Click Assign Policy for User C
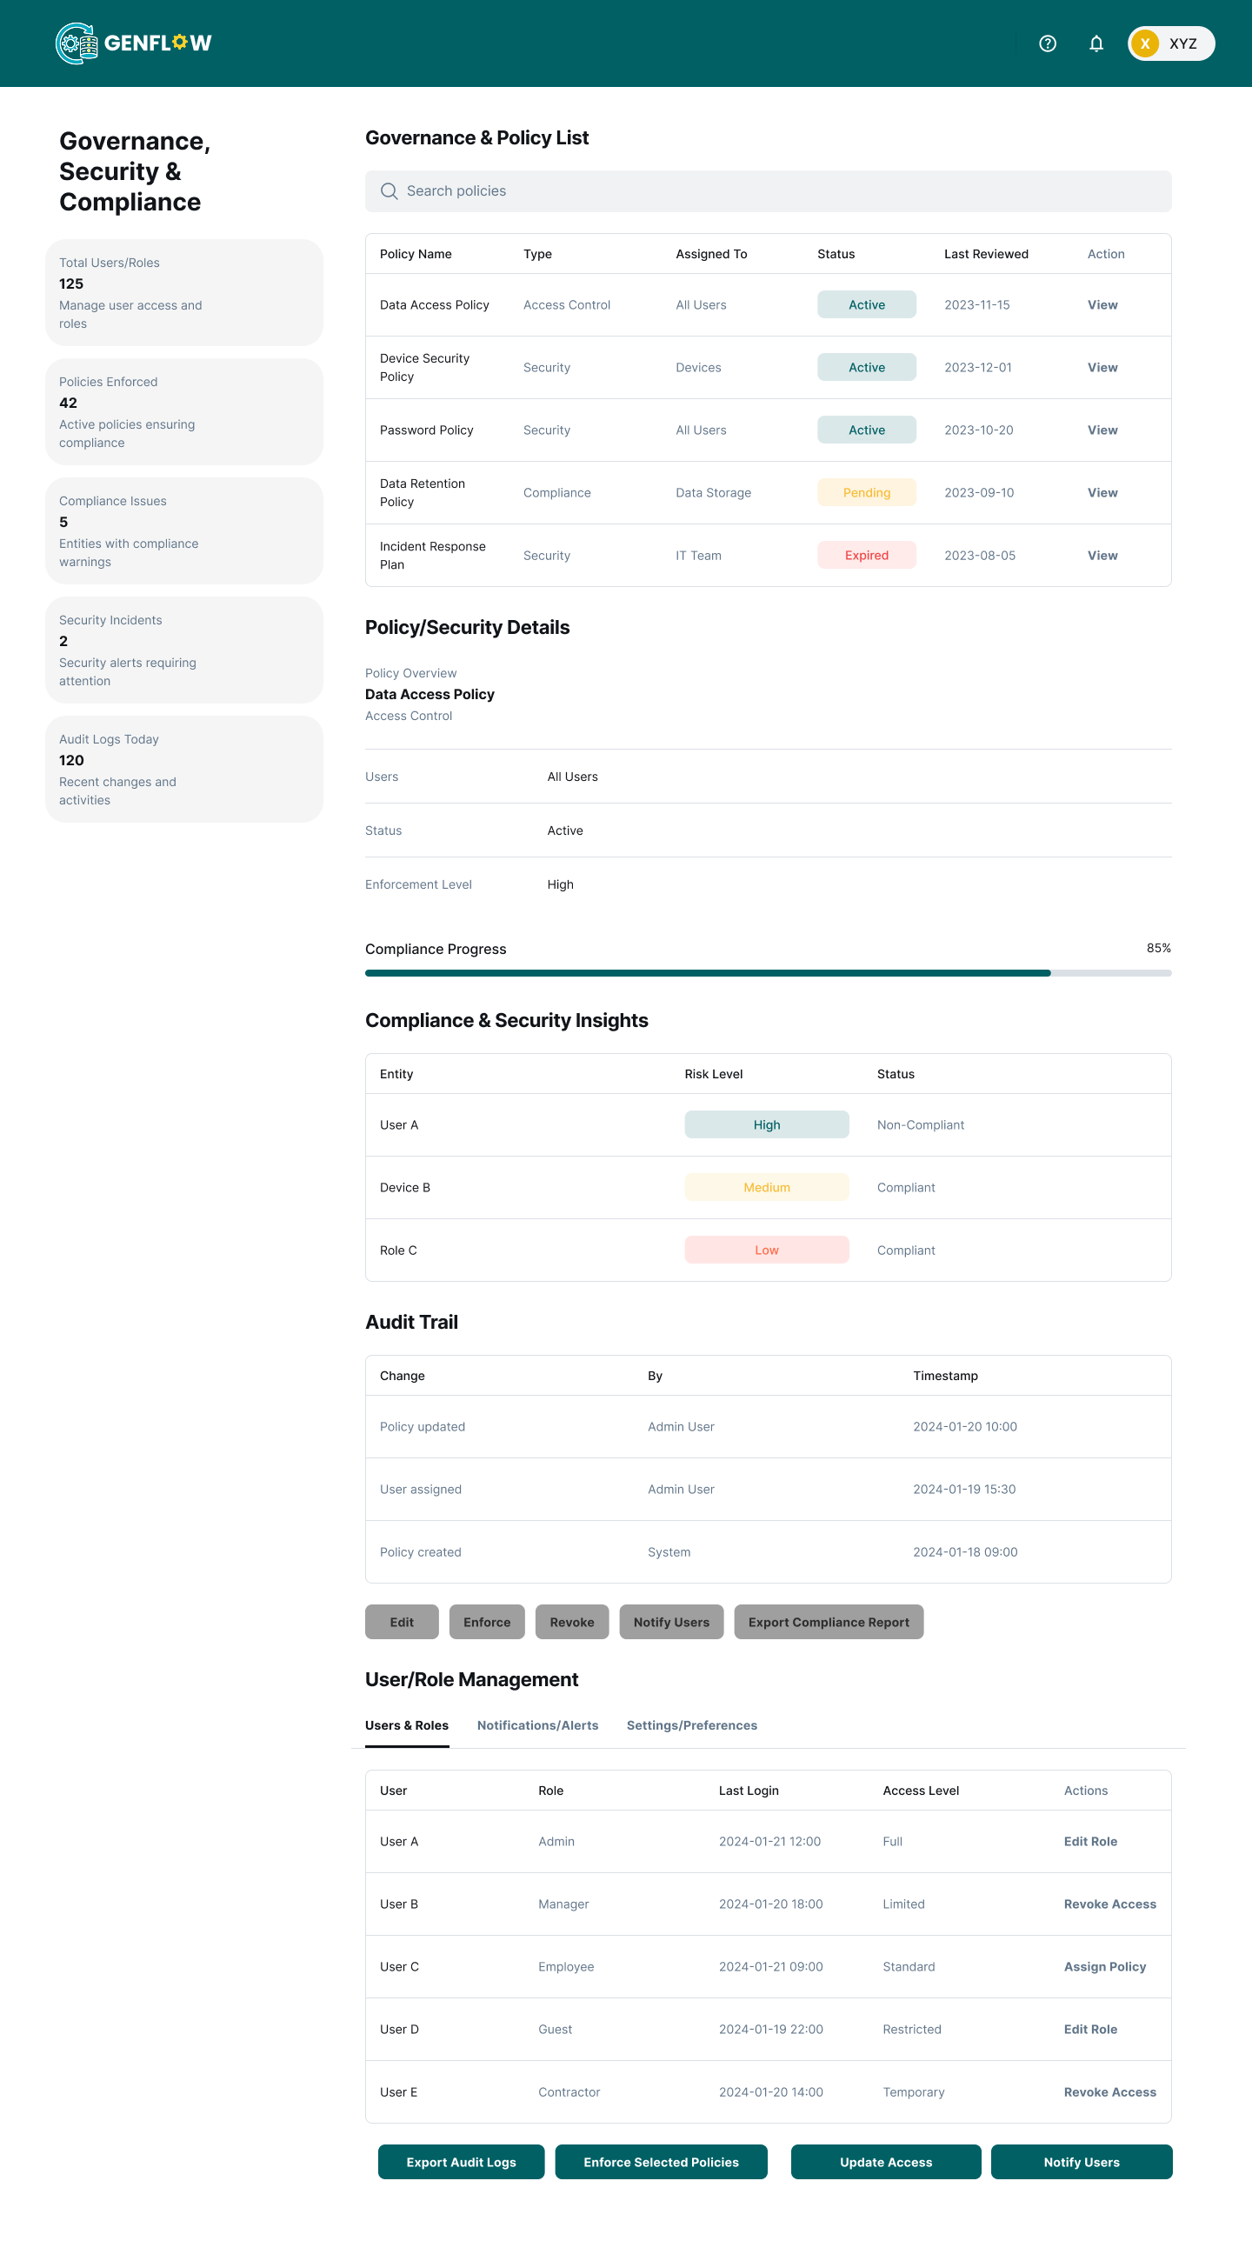This screenshot has height=2261, width=1252. coord(1104,1967)
